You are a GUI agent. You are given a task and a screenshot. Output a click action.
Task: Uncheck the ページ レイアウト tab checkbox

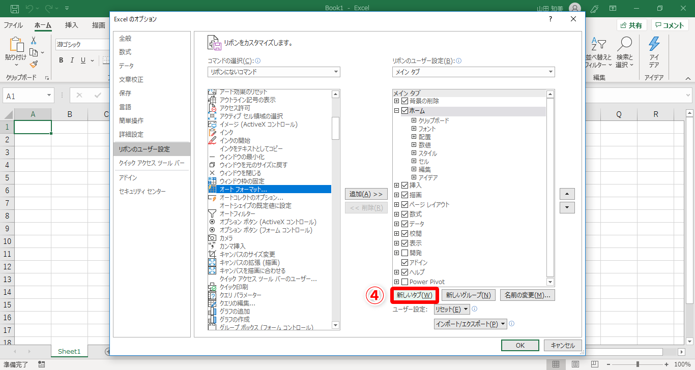[x=405, y=205]
